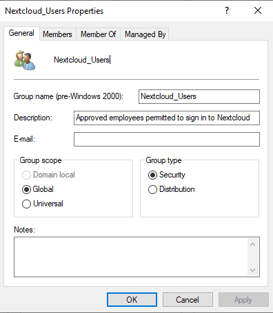Screen dimensions: 273x313
Task: Confirm with the OK button
Action: 132,300
